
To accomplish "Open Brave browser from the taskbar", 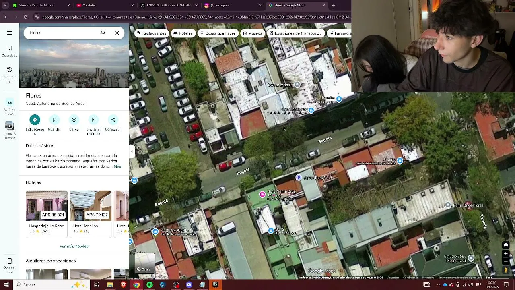I will (x=124, y=285).
